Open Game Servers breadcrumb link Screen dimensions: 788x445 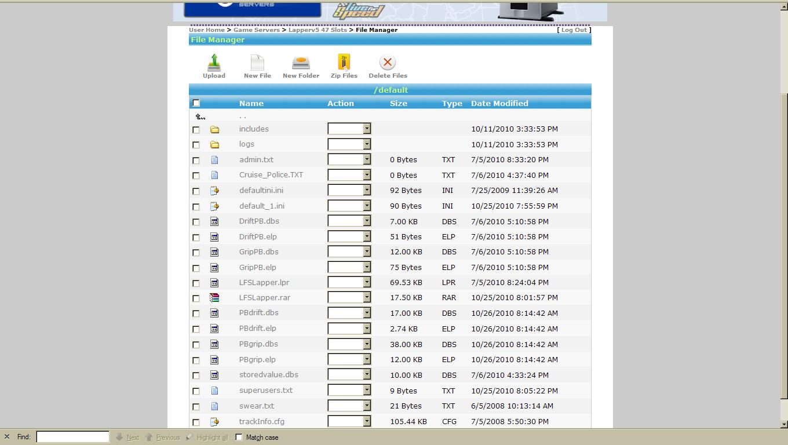coord(257,30)
